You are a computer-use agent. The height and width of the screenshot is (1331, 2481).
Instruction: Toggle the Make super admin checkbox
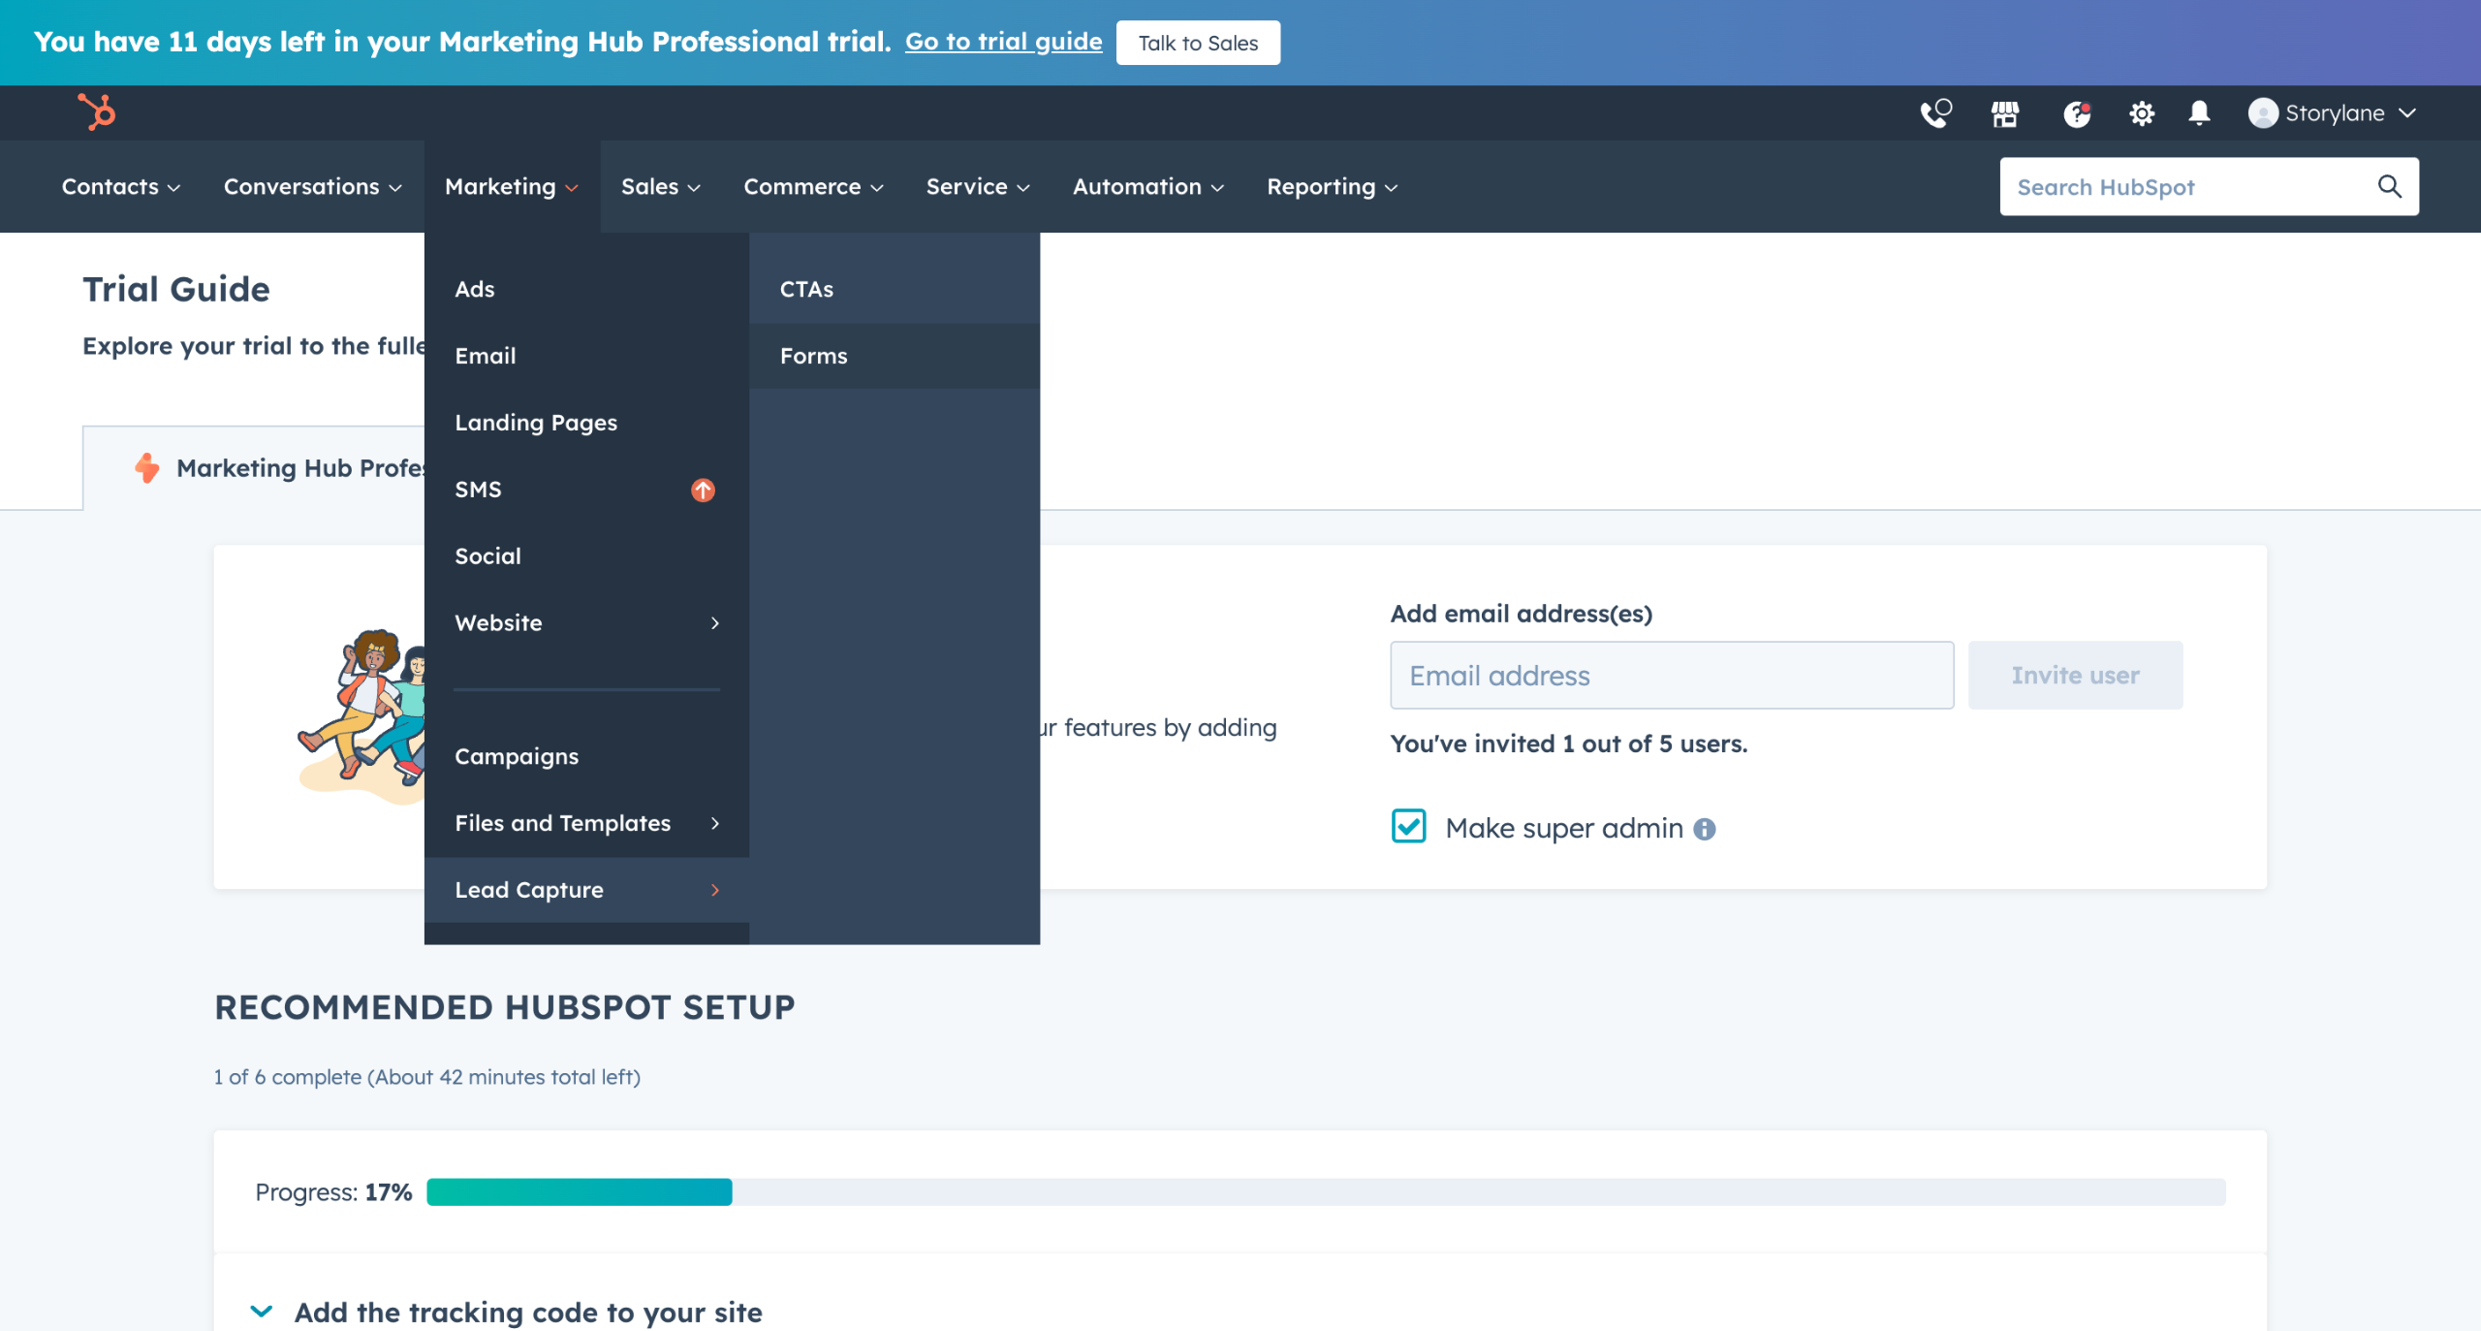1408,827
